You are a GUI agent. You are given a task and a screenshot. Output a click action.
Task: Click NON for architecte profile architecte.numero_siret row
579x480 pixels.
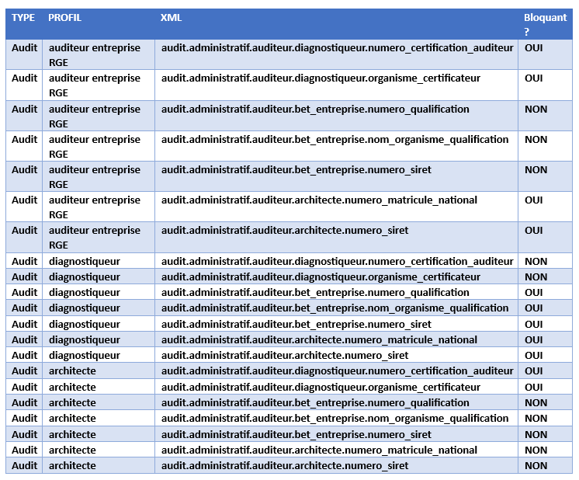pos(536,465)
